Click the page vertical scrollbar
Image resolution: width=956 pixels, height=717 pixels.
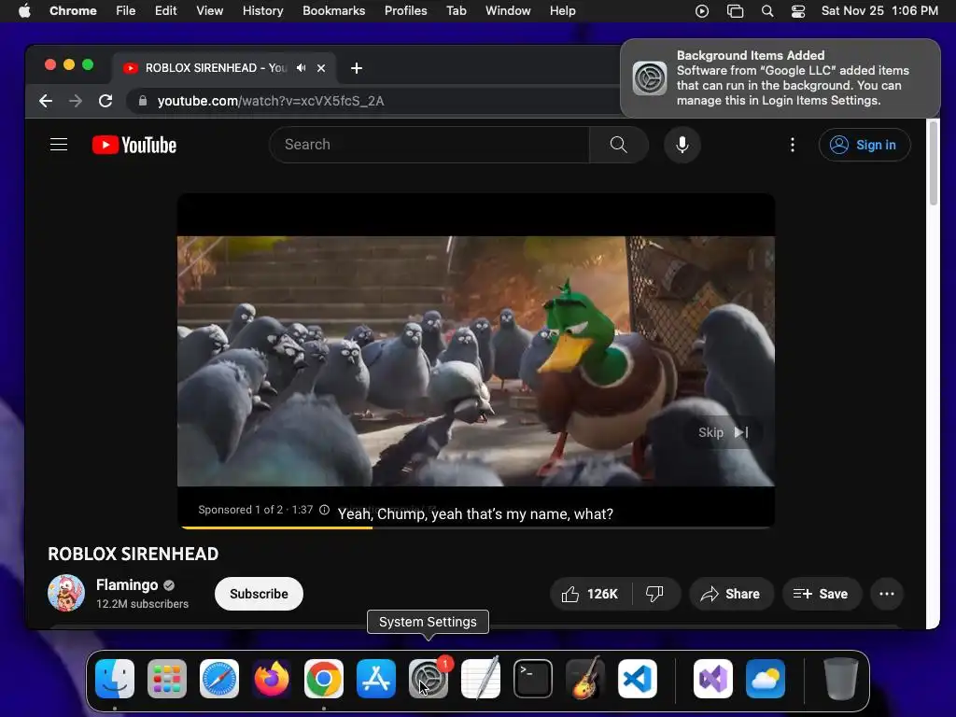coord(933,164)
